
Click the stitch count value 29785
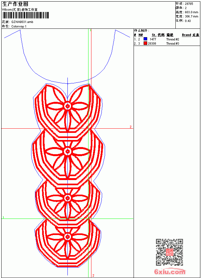pos(189,4)
